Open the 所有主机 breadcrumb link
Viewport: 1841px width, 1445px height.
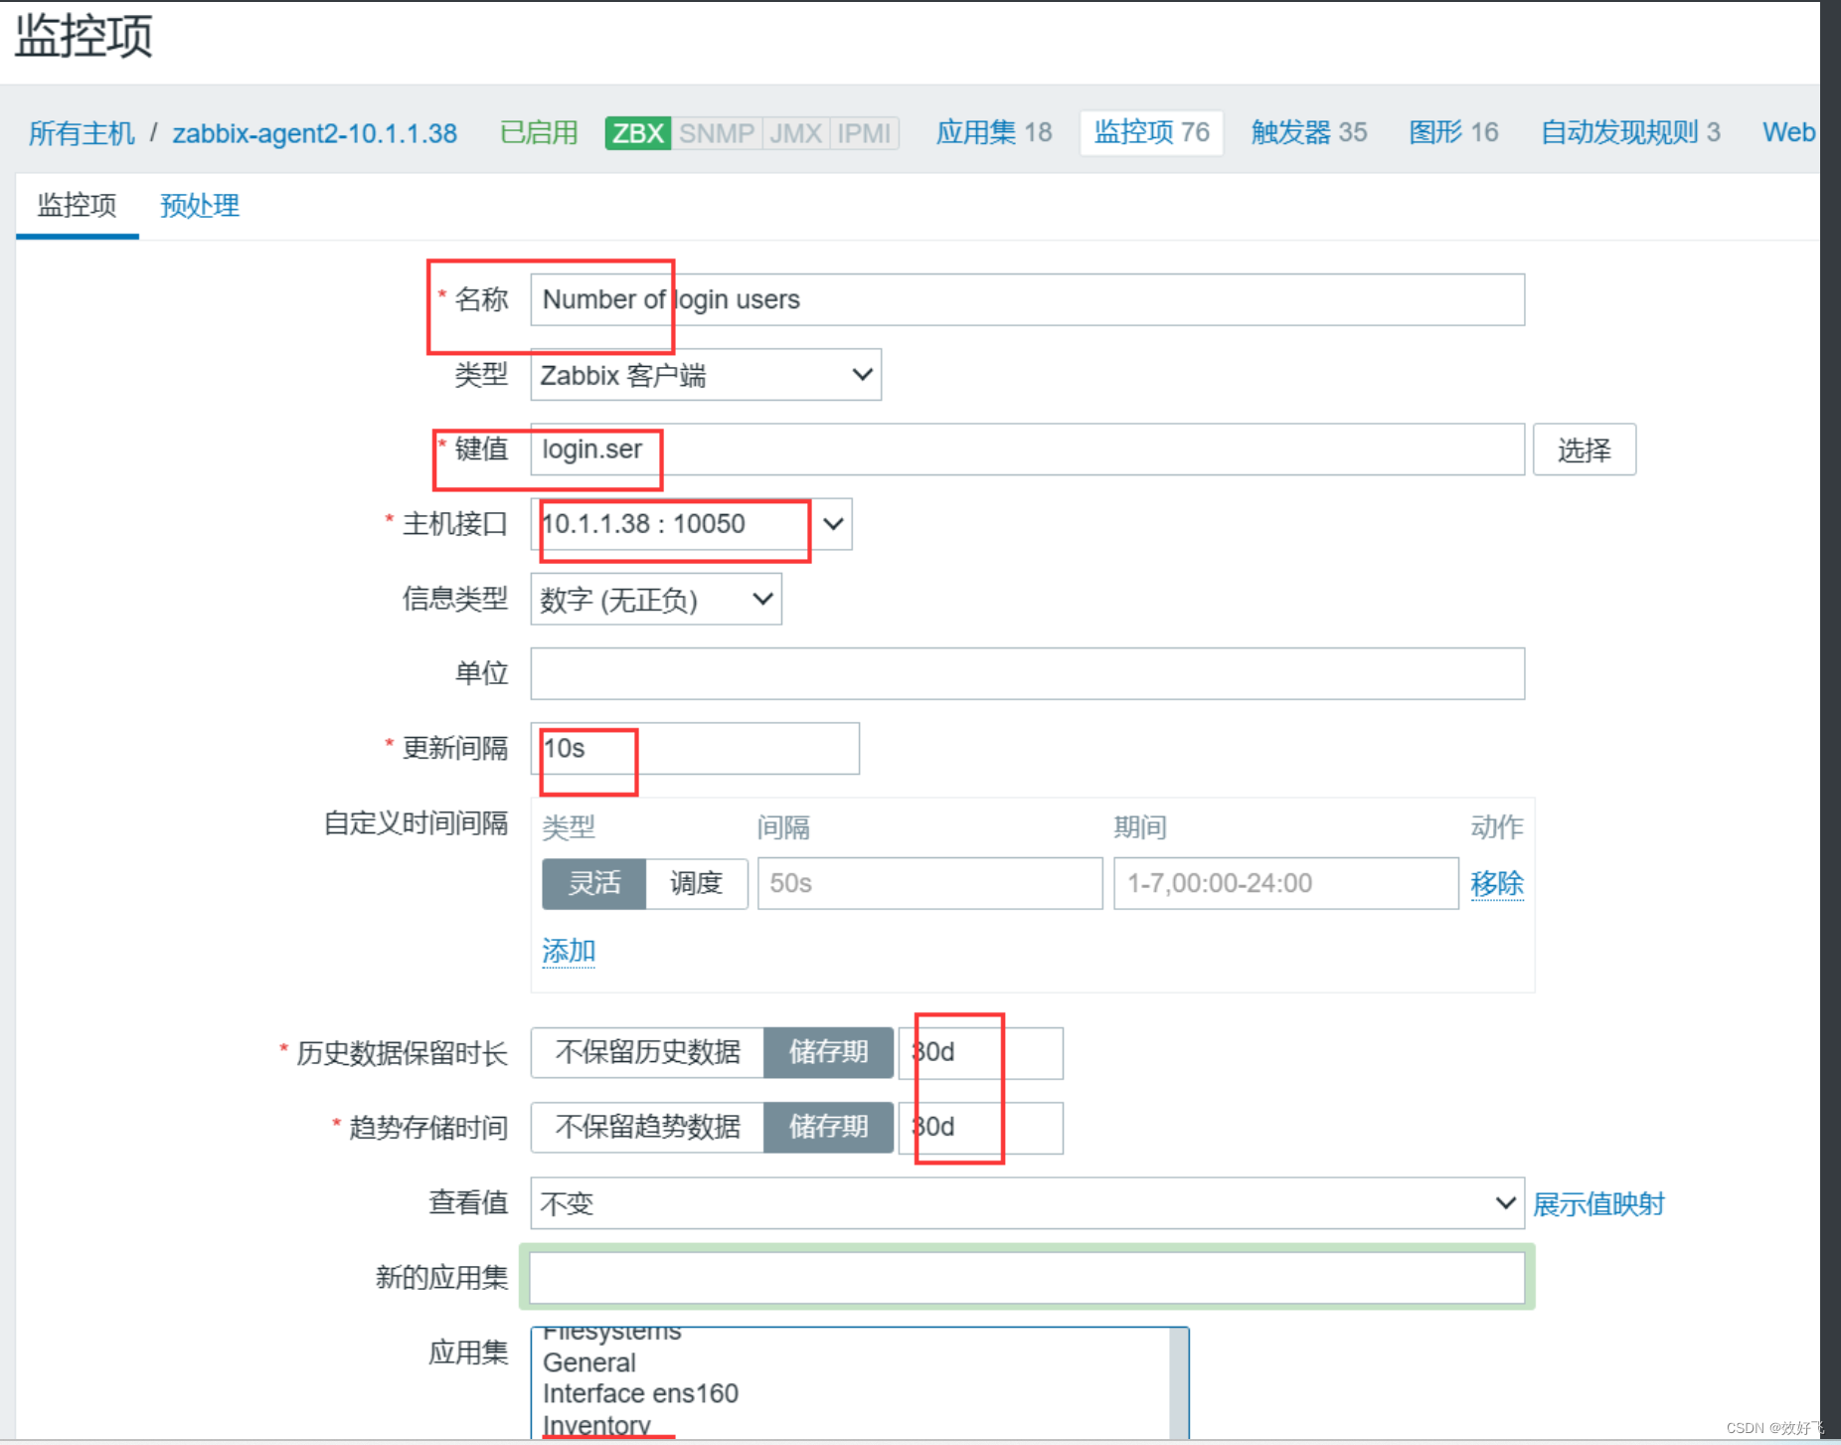(x=82, y=132)
